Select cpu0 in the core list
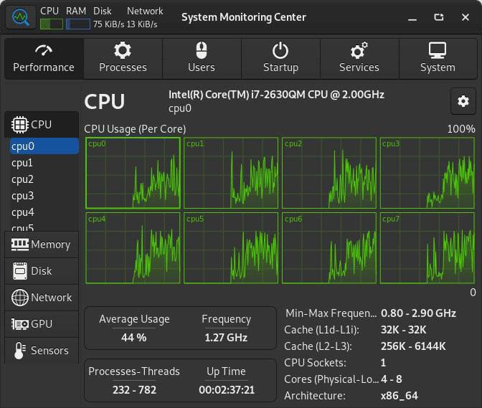 click(44, 146)
